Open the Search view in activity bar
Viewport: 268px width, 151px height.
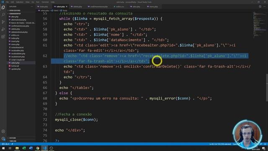[x=3, y=15]
